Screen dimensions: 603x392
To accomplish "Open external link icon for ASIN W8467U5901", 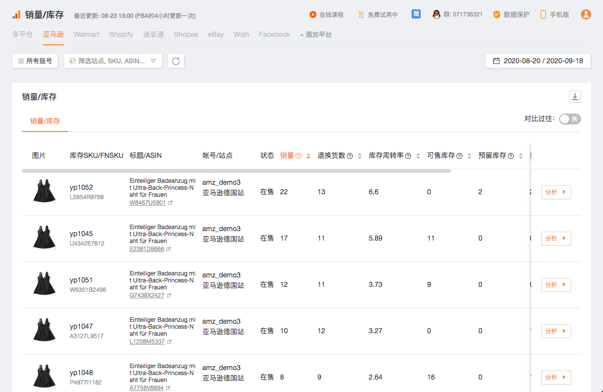I will pyautogui.click(x=170, y=203).
